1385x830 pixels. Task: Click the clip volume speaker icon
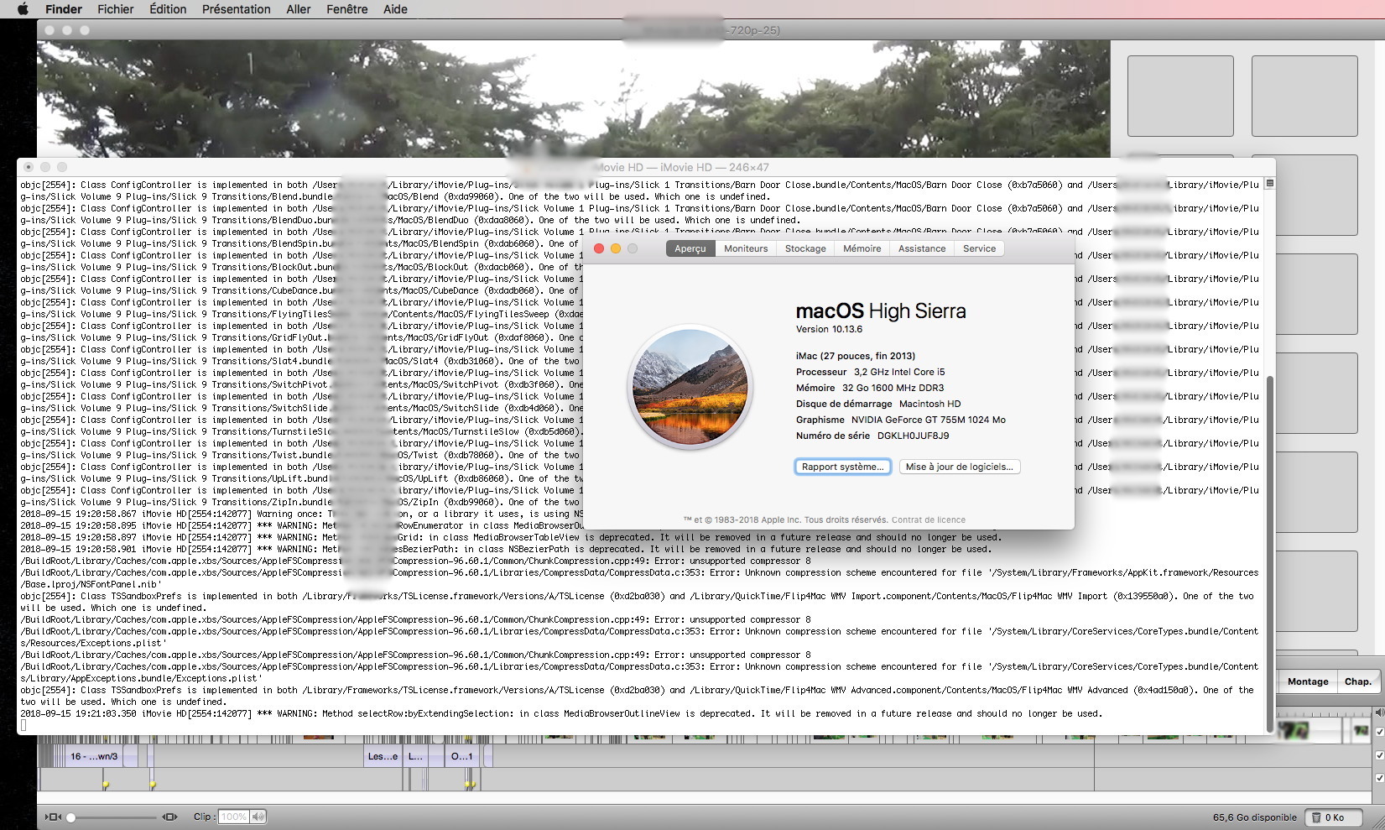258,817
